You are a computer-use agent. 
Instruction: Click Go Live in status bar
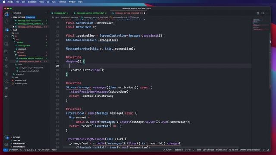point(233,150)
